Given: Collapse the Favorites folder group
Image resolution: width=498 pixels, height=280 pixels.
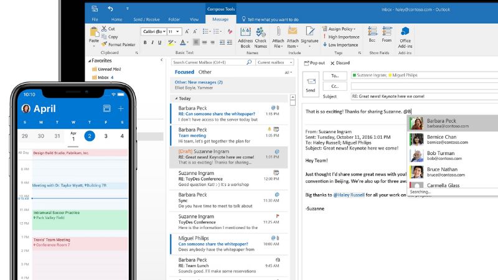Looking at the screenshot, I should pyautogui.click(x=90, y=60).
